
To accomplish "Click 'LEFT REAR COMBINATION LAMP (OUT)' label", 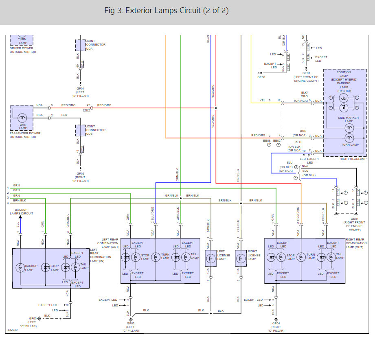I will pos(108,243).
